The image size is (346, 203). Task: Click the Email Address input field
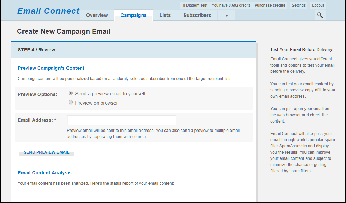pyautogui.click(x=121, y=120)
